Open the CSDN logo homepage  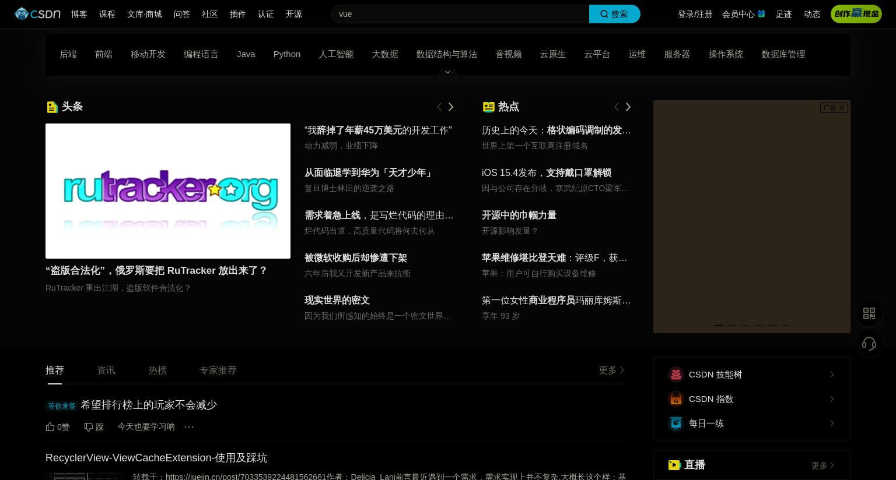point(37,14)
